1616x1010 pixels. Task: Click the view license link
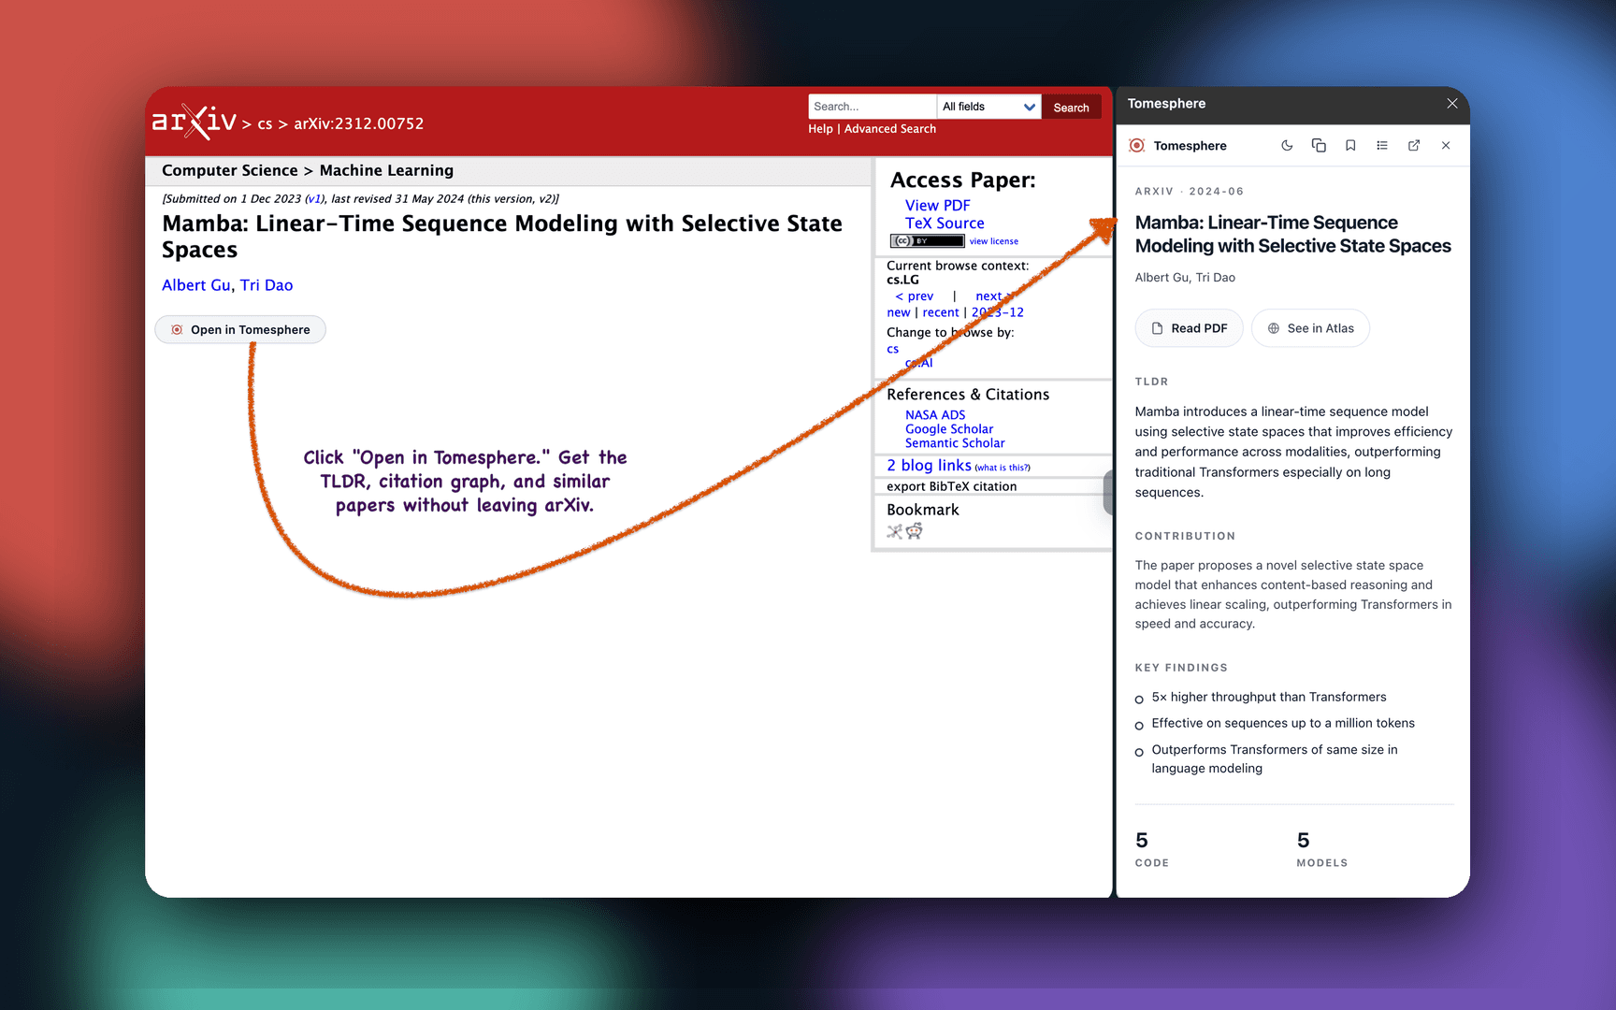point(994,241)
